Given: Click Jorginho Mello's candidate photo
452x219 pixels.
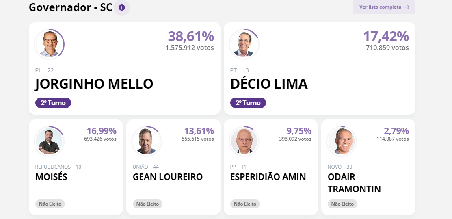Looking at the screenshot, I should coord(49,44).
